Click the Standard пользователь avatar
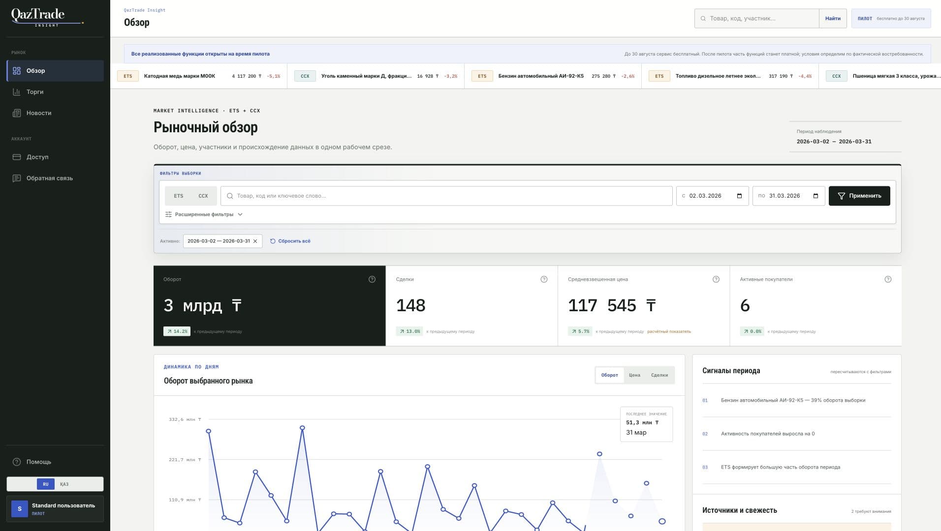Screen dimensions: 941x531 pos(20,509)
